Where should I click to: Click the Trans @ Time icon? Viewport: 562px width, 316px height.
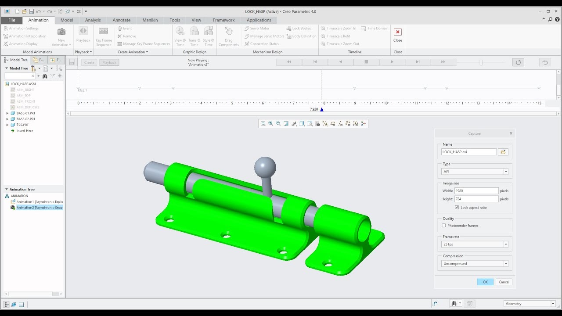[194, 31]
